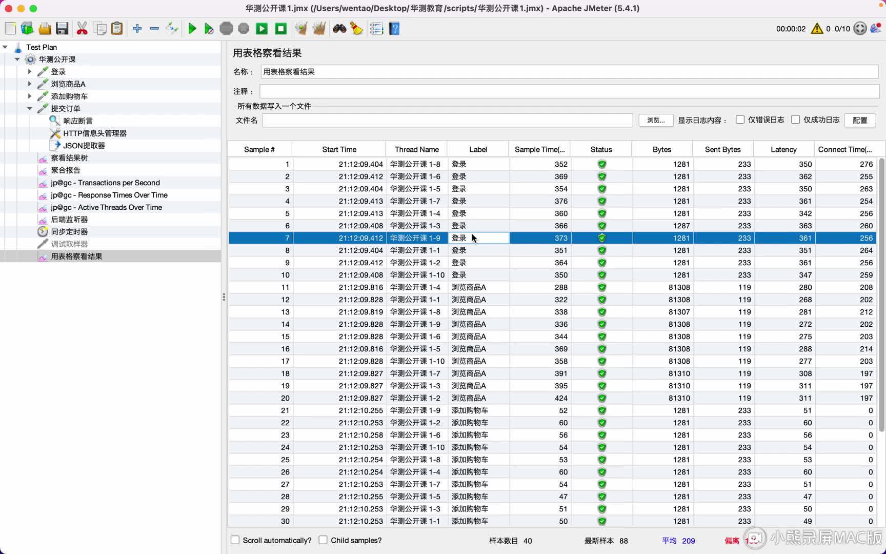Image resolution: width=886 pixels, height=554 pixels.
Task: Select HTTP信息头管理器 in the tree
Action: point(95,133)
